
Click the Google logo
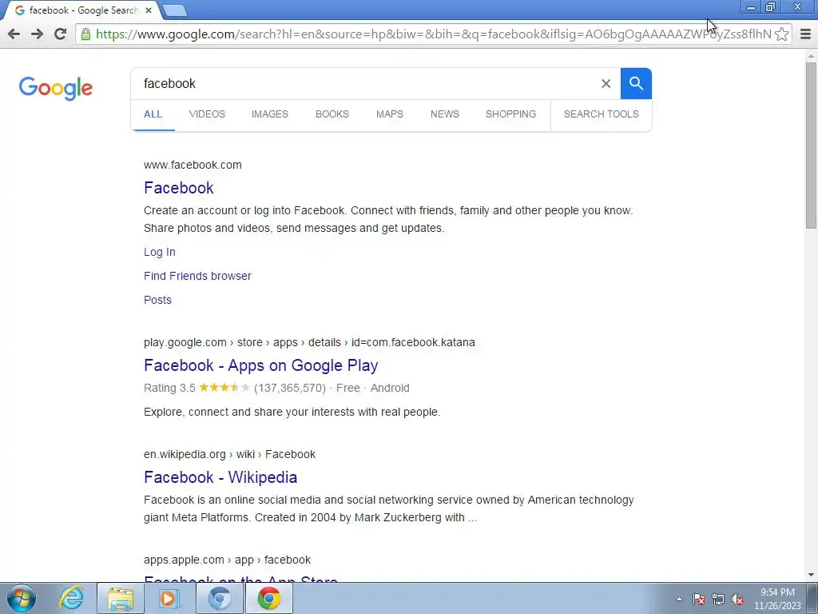point(56,88)
